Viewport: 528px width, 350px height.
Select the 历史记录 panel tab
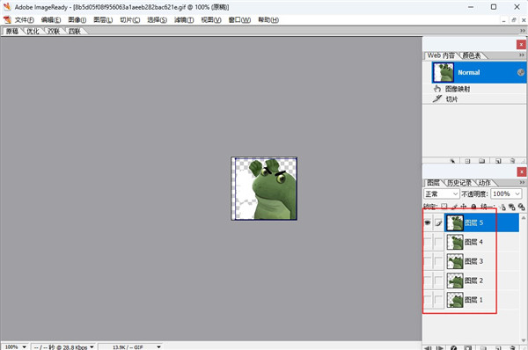coord(459,182)
